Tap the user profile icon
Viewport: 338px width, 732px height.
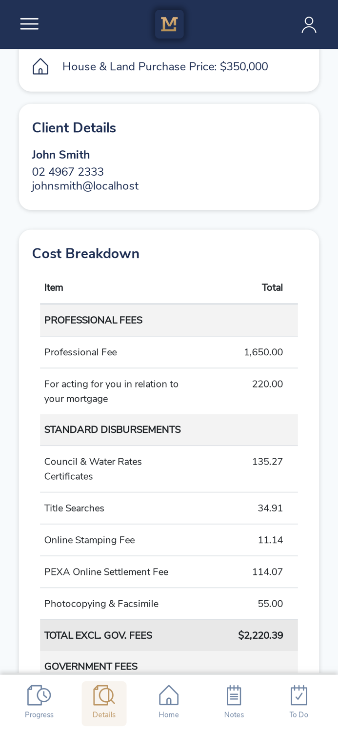point(309,24)
